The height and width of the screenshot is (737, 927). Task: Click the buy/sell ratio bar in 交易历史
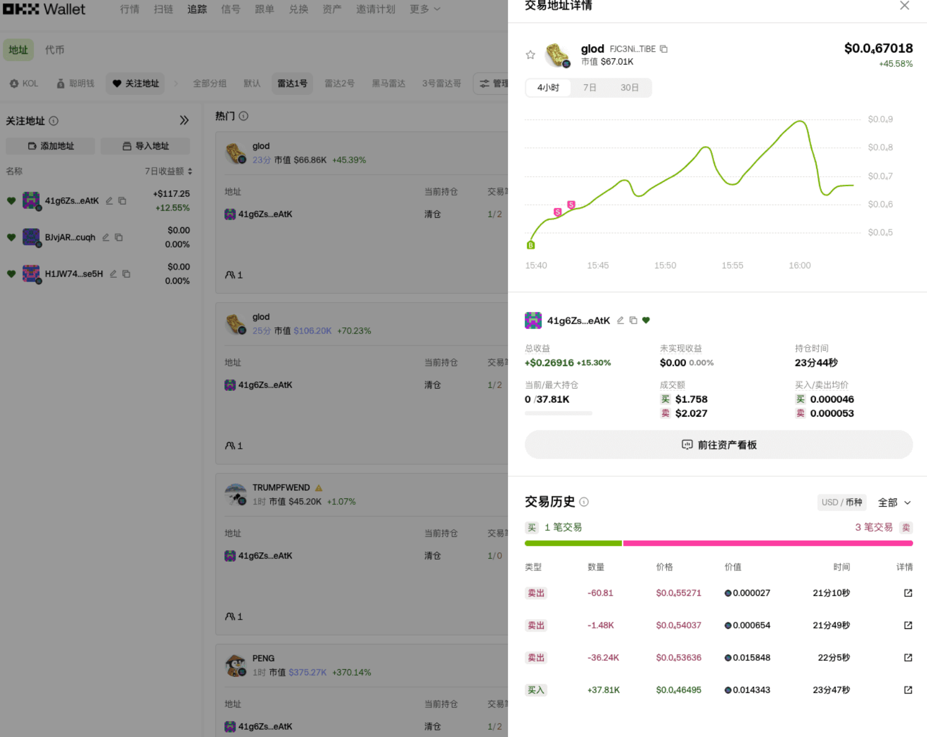pyautogui.click(x=718, y=544)
